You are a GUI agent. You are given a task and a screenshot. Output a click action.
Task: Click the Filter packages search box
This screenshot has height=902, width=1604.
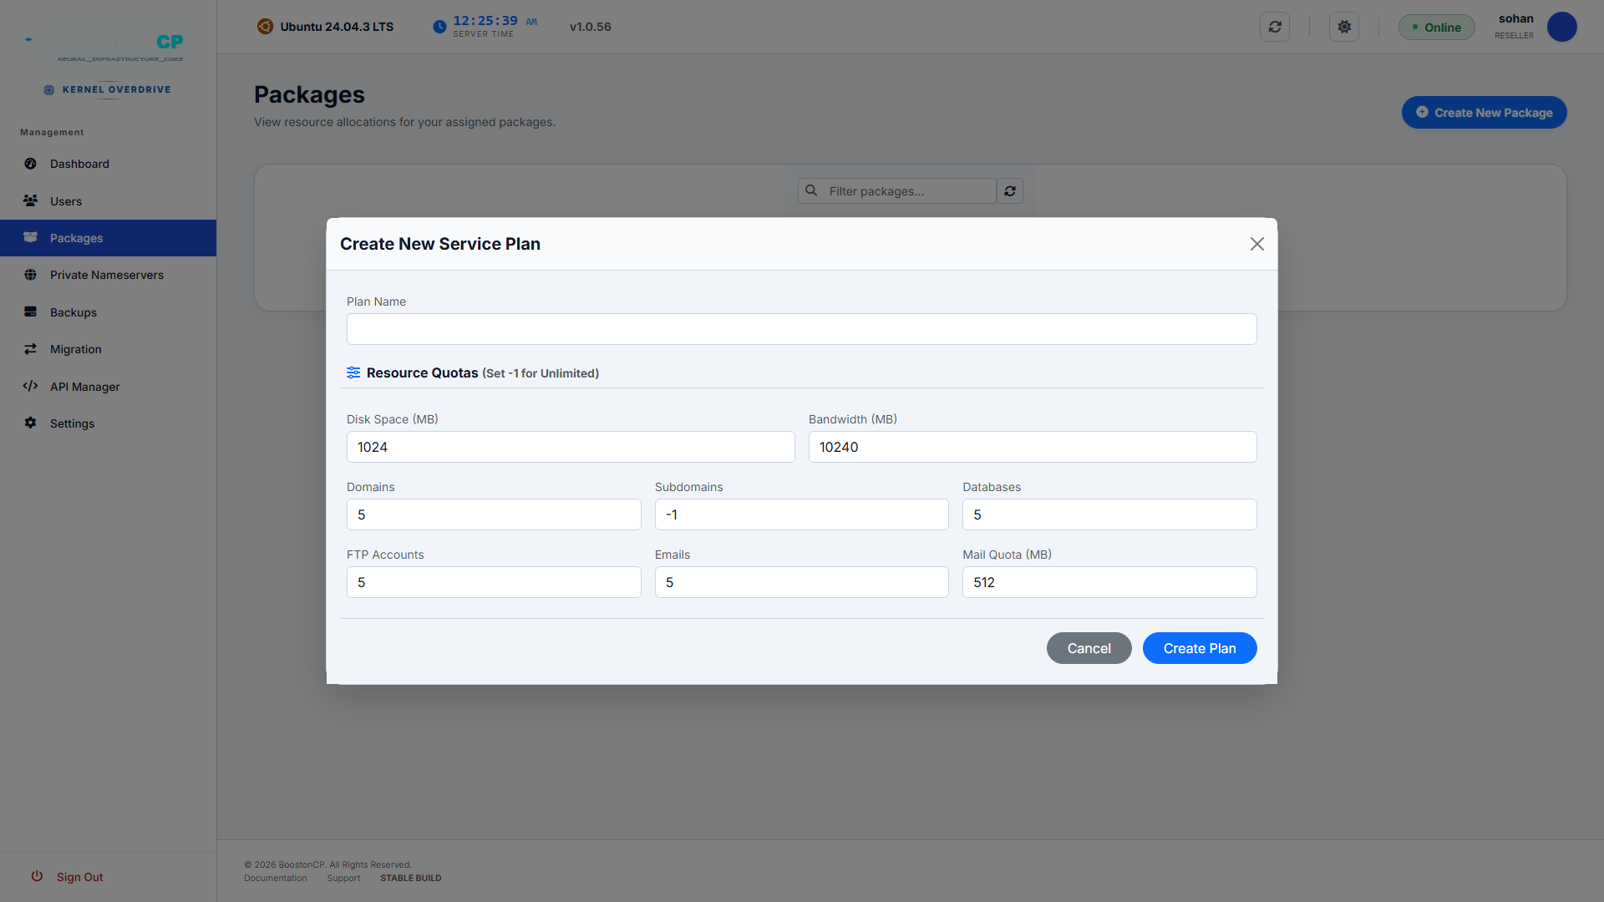click(897, 191)
